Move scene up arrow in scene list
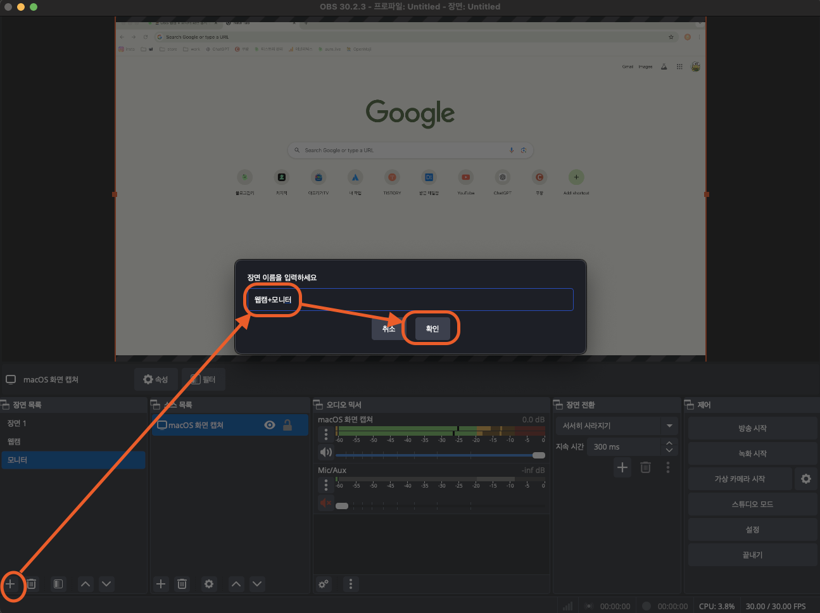Image resolution: width=820 pixels, height=613 pixels. point(85,584)
